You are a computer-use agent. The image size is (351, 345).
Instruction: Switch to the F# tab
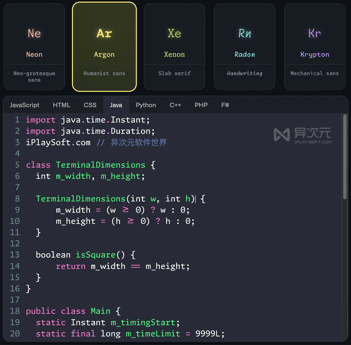pos(225,105)
